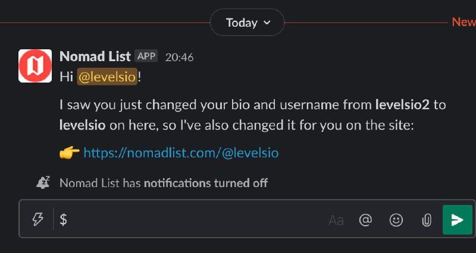Click the chevron arrow beside Today

click(x=267, y=23)
